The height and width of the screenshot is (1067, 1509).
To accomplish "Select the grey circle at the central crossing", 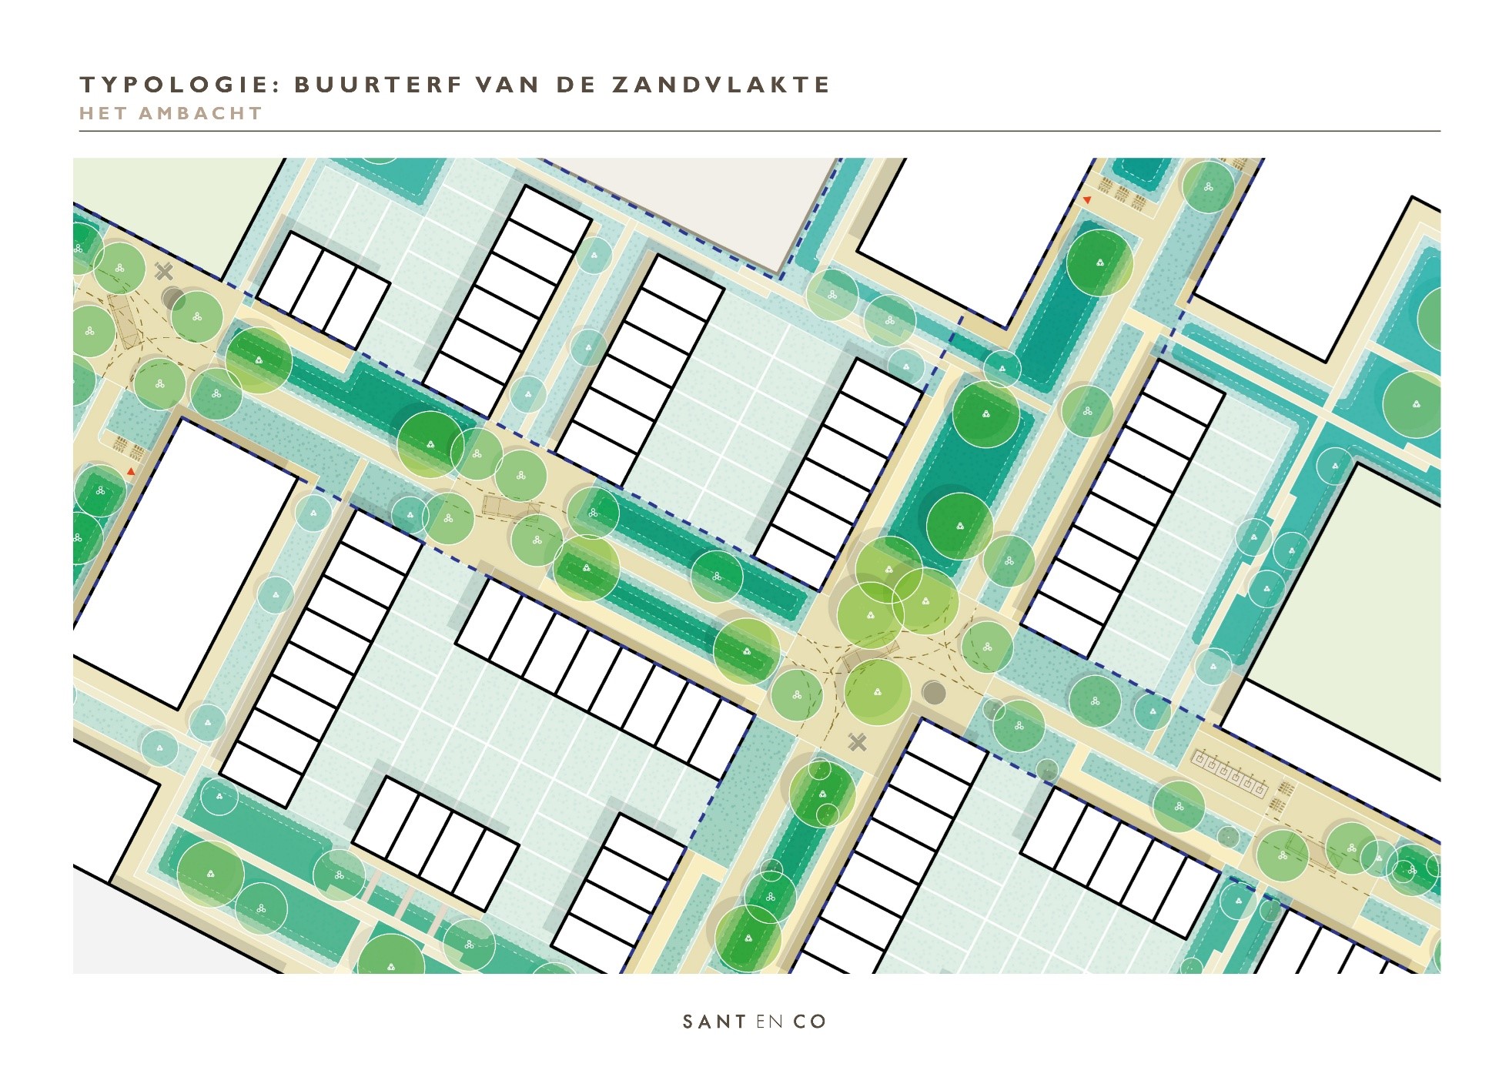I will coord(934,691).
